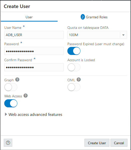Turn on the OML toggle

[74, 87]
